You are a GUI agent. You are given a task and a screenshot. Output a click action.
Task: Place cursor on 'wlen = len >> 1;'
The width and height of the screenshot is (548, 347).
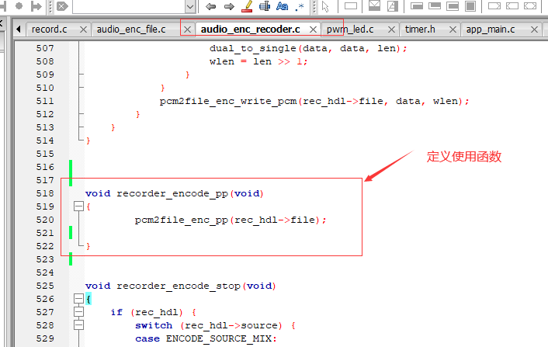[x=258, y=62]
